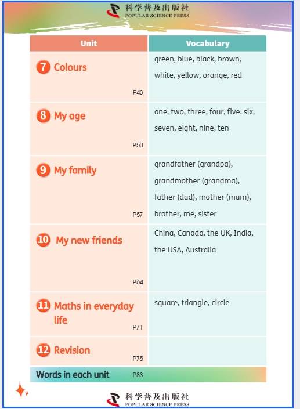Open Maths in everyday life unit
This screenshot has width=300, height=409.
point(94,313)
